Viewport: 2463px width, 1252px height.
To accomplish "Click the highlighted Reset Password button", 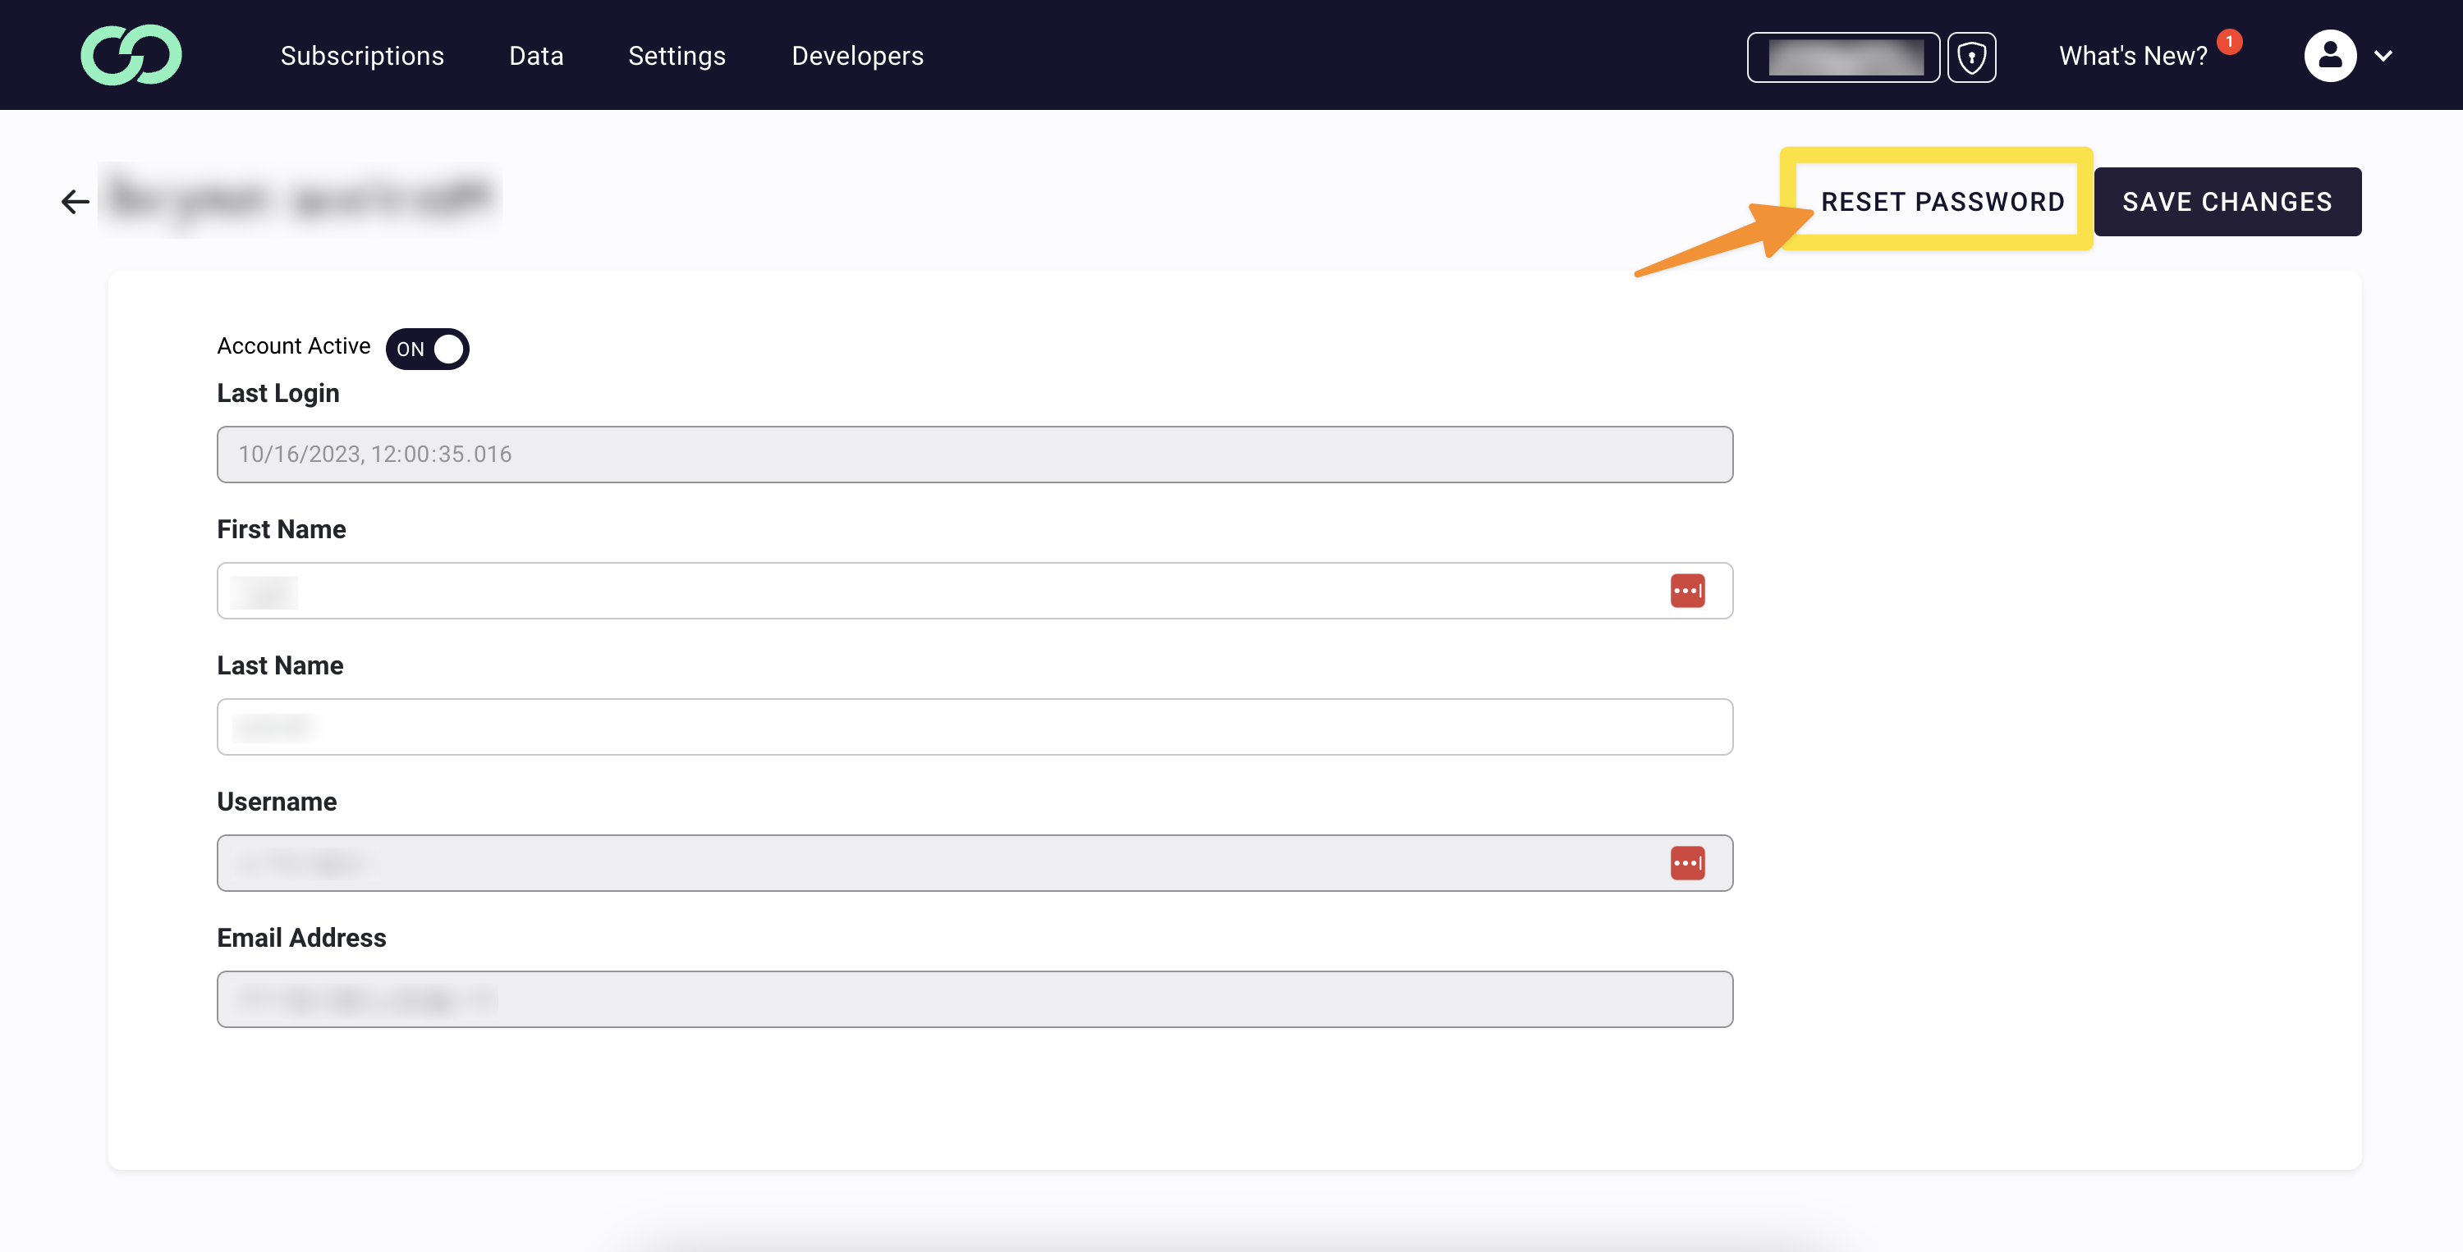I will (1941, 202).
